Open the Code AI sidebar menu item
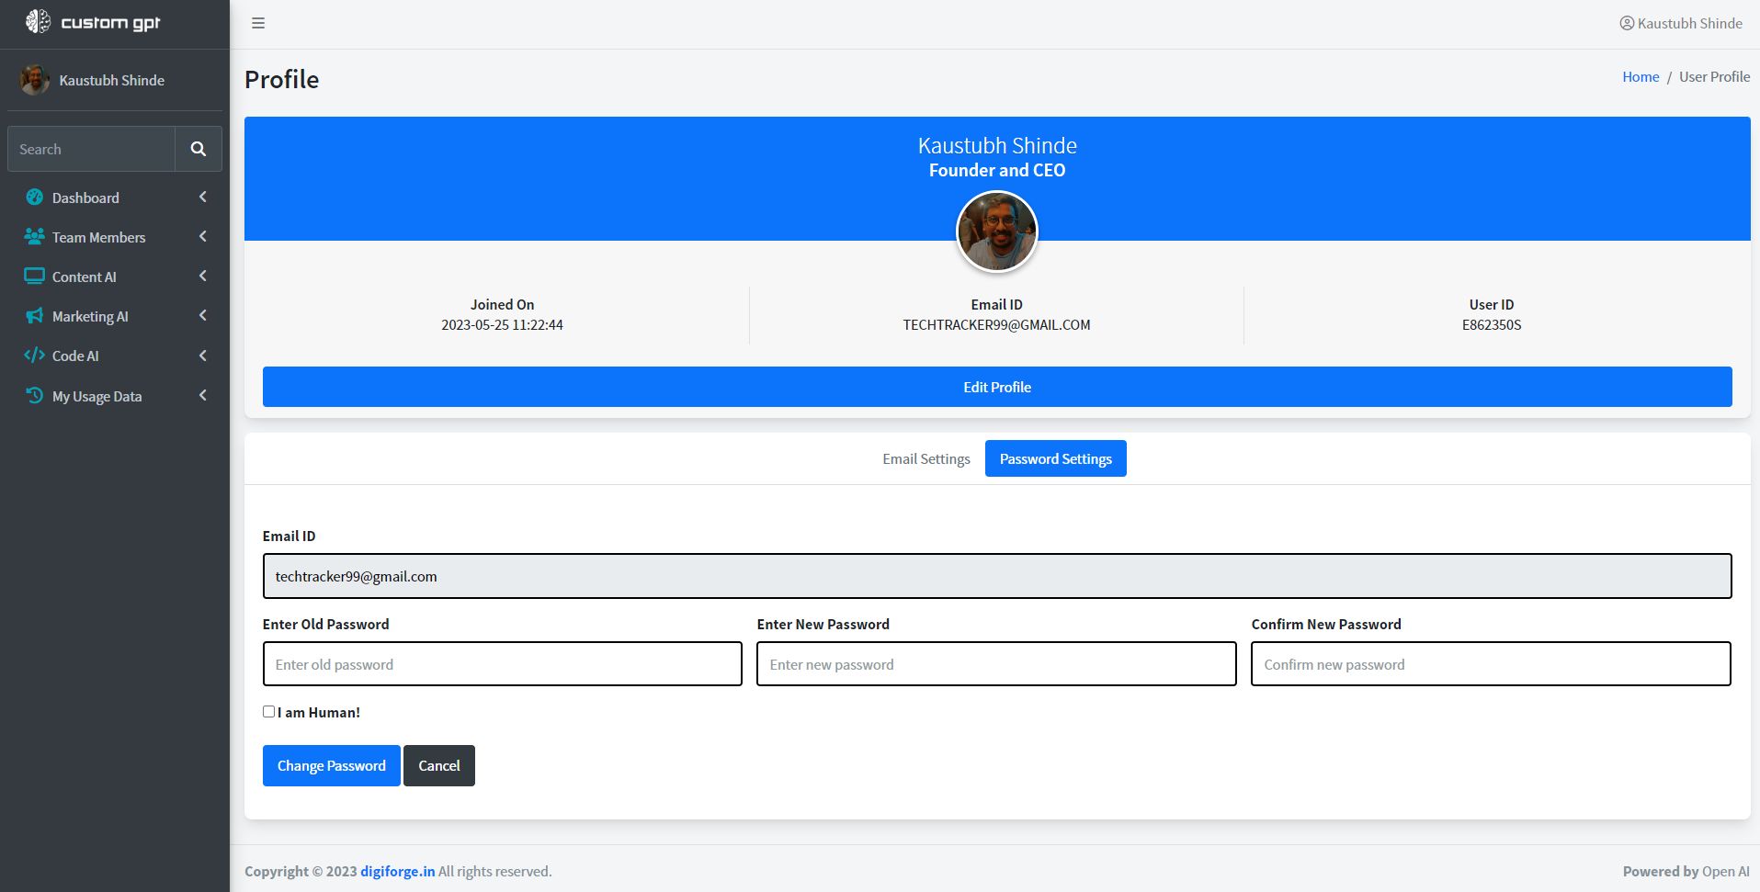 (x=115, y=356)
